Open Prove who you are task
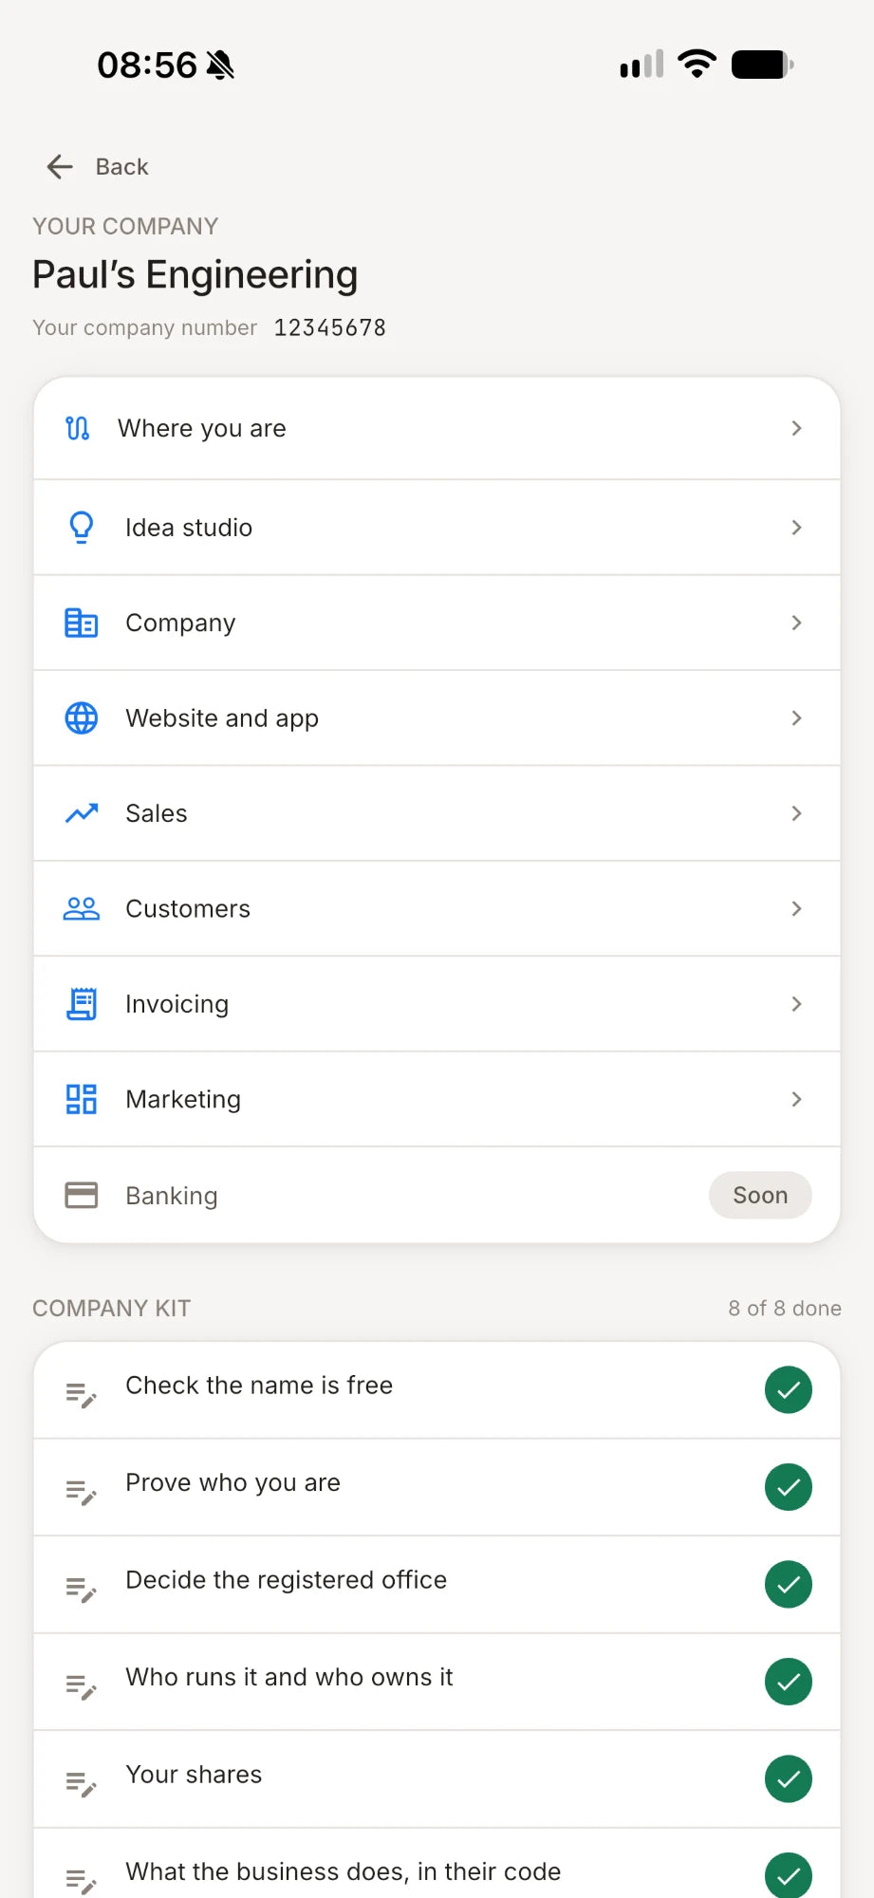Screen dimensions: 874x1898 pos(437,1487)
